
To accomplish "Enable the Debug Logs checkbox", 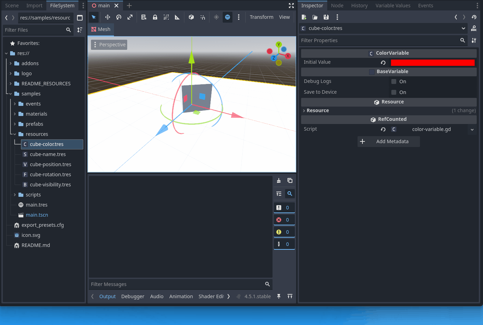I will click(394, 82).
